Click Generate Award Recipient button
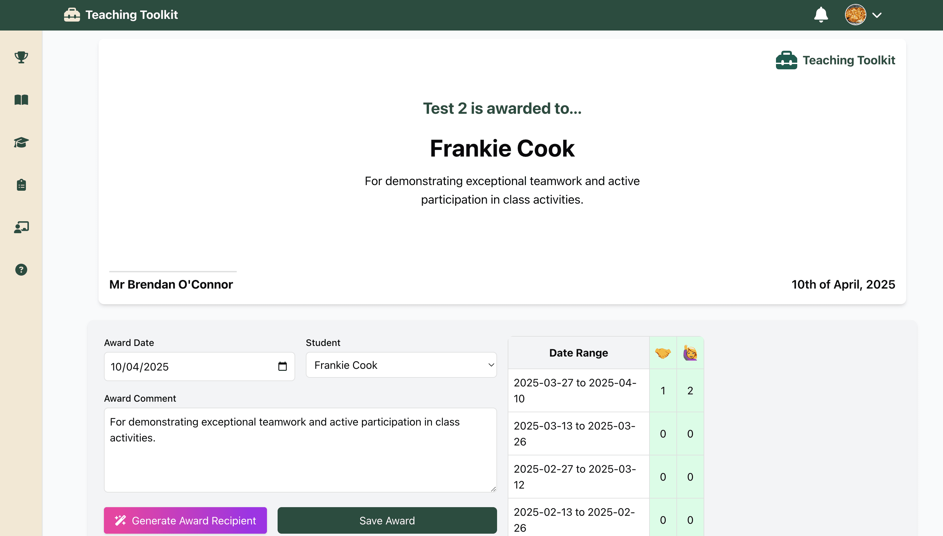Image resolution: width=943 pixels, height=536 pixels. click(185, 520)
